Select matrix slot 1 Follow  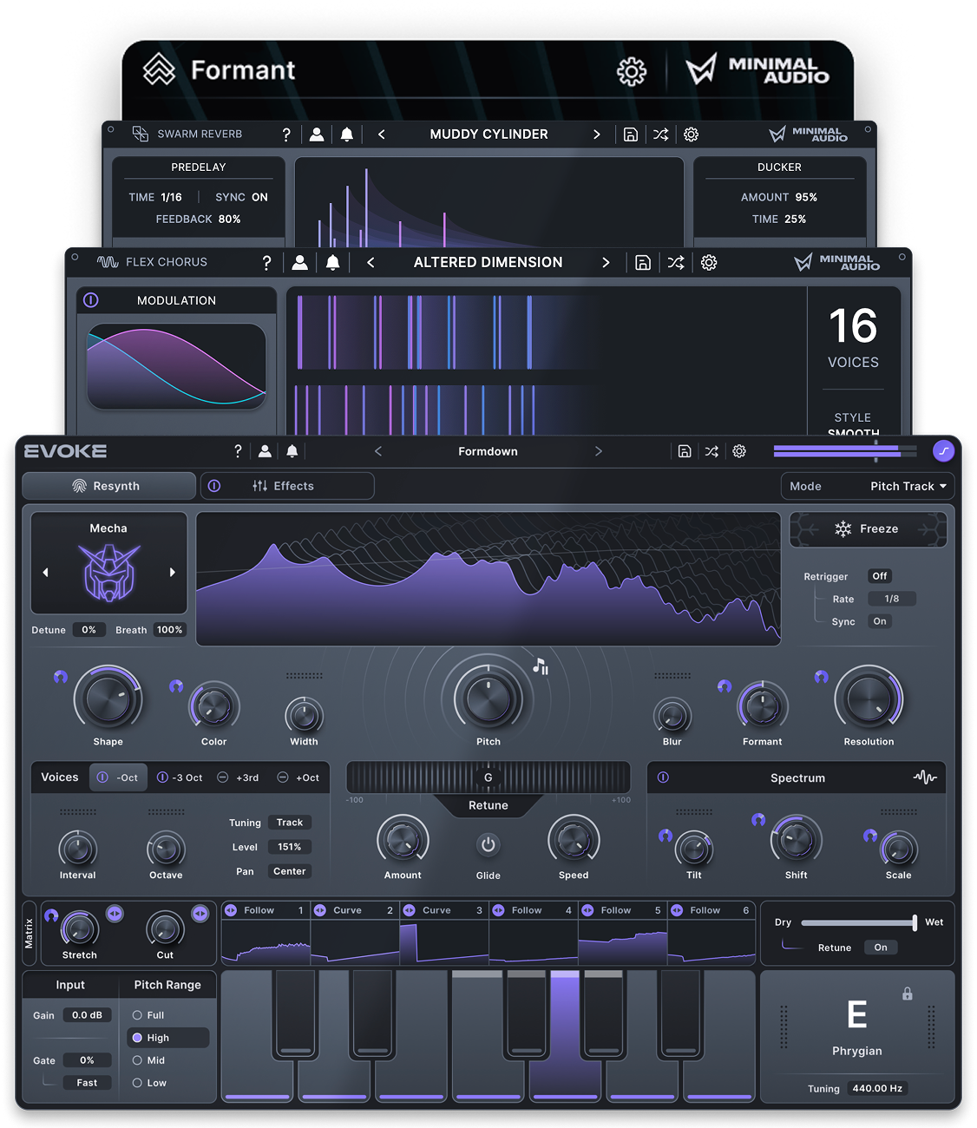coord(266,910)
